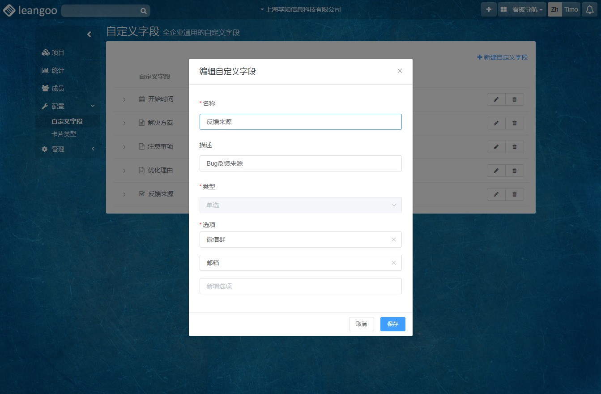
Task: Collapse the left sidebar with arrow
Action: click(89, 34)
